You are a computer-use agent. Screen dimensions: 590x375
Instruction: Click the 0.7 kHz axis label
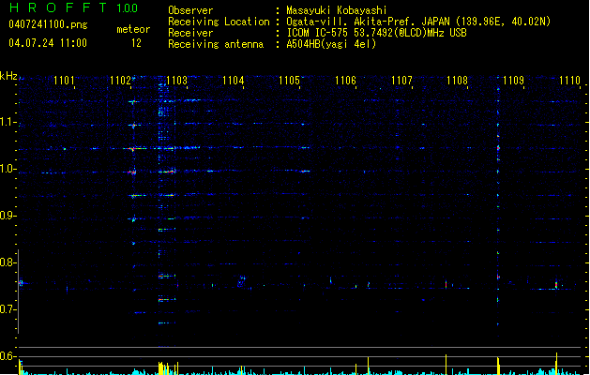click(8, 309)
